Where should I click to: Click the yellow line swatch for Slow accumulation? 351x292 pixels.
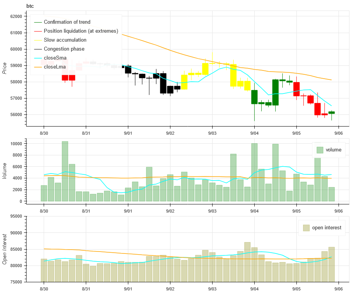click(38, 40)
